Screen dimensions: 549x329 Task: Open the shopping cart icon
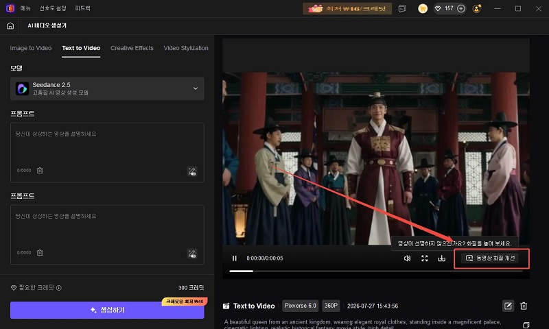[423, 9]
